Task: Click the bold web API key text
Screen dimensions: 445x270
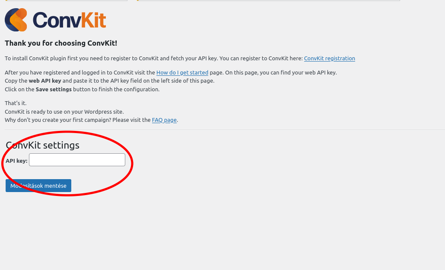Action: pyautogui.click(x=44, y=81)
